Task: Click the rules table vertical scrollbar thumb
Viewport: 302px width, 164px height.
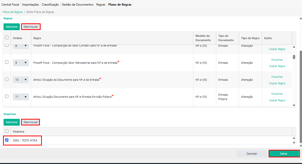Action: click(294, 57)
